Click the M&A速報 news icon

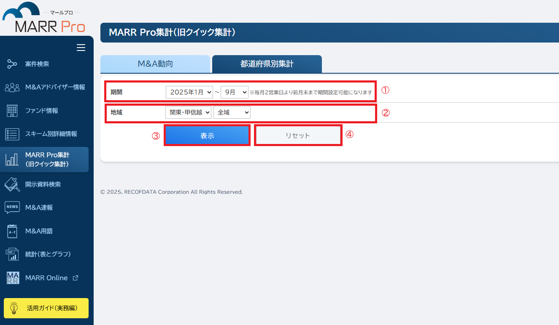coord(12,208)
